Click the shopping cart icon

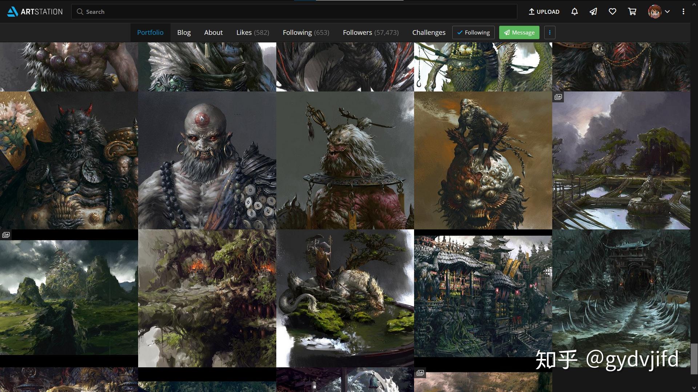pyautogui.click(x=632, y=12)
